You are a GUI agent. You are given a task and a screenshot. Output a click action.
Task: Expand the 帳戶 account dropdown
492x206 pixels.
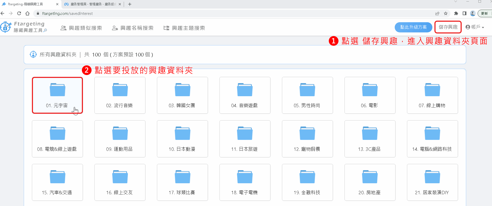pyautogui.click(x=475, y=27)
